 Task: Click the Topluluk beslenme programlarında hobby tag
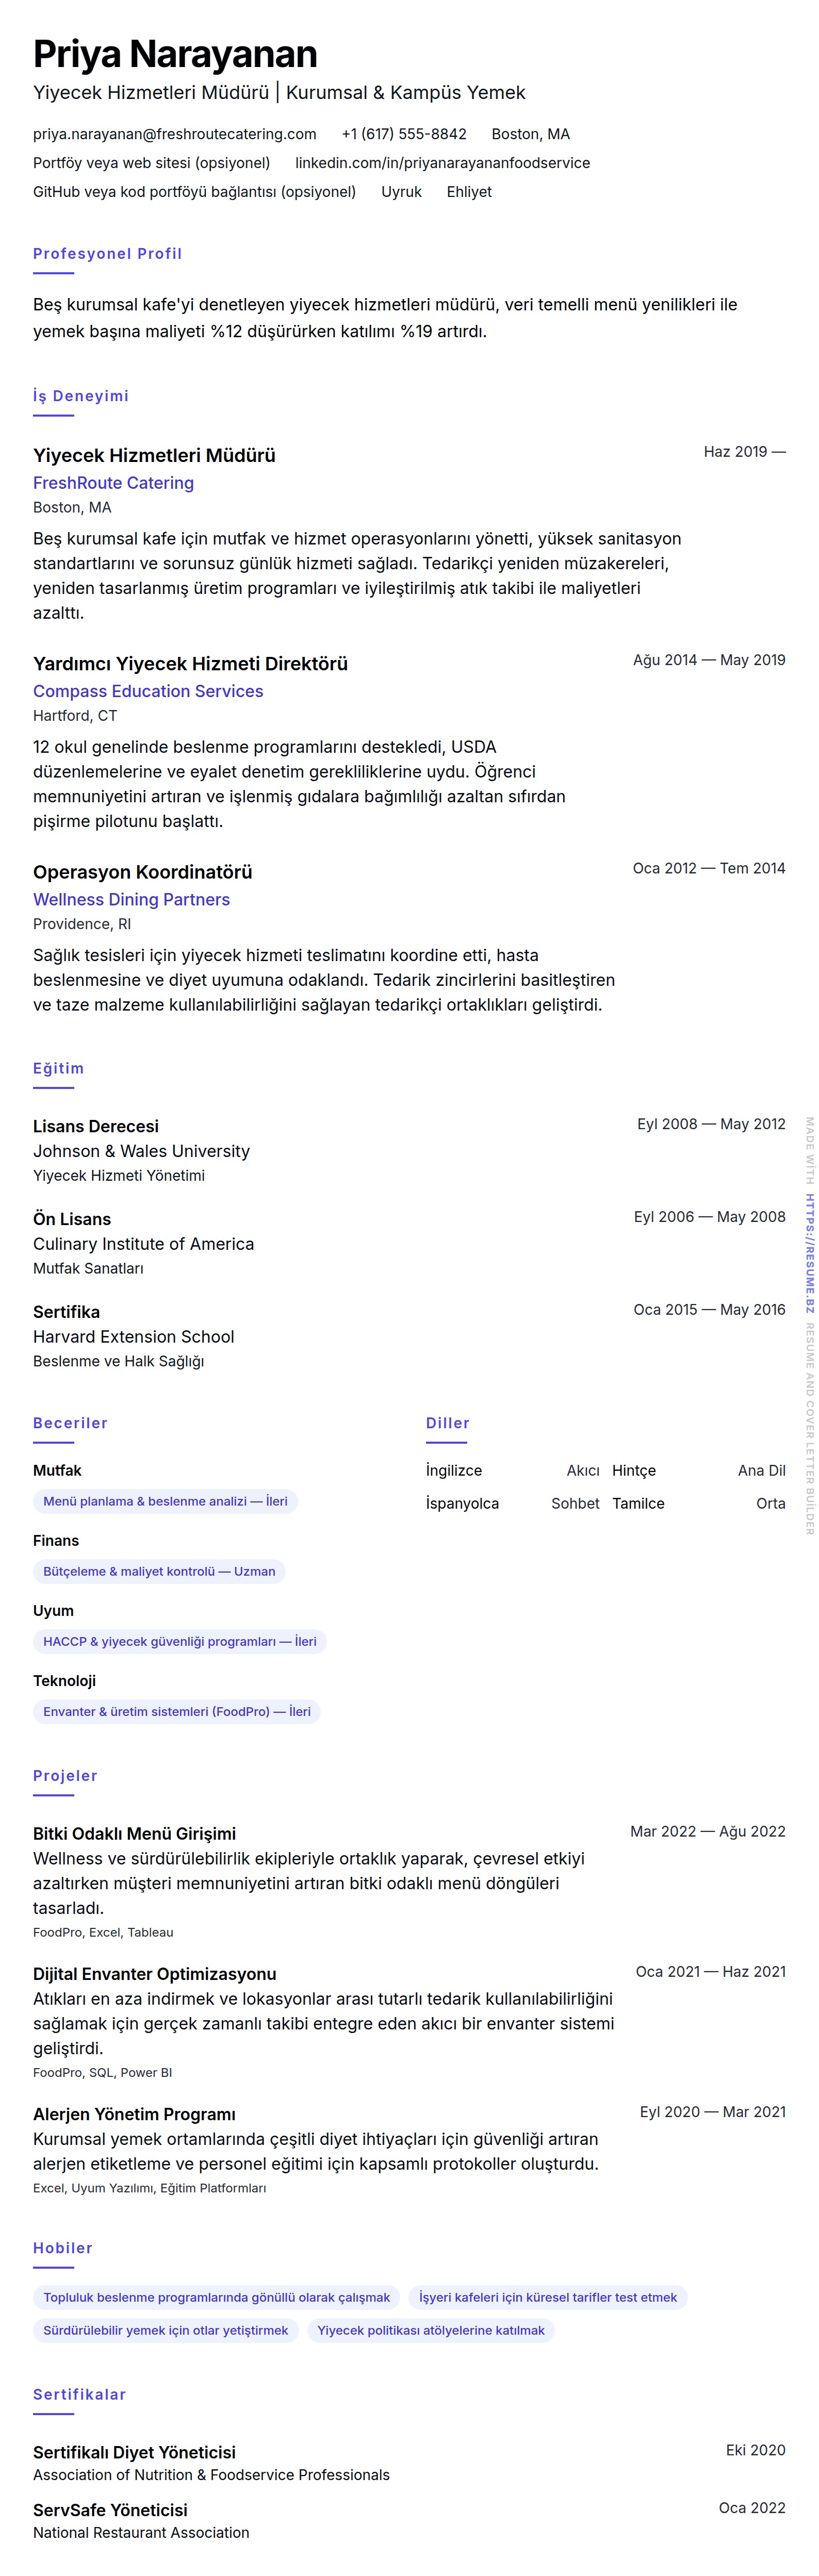[x=216, y=2297]
